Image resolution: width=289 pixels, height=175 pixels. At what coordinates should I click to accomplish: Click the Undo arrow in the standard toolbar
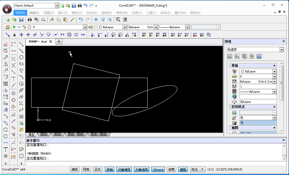point(81,20)
